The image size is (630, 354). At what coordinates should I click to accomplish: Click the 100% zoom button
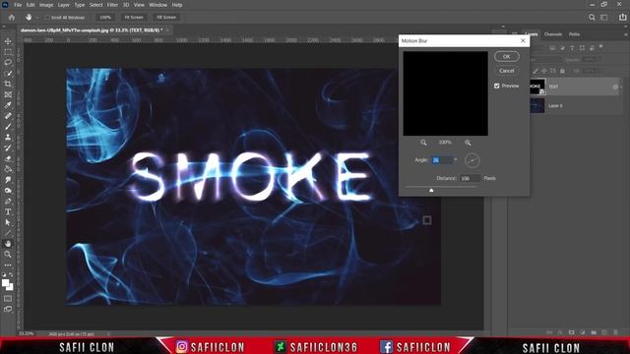105,18
